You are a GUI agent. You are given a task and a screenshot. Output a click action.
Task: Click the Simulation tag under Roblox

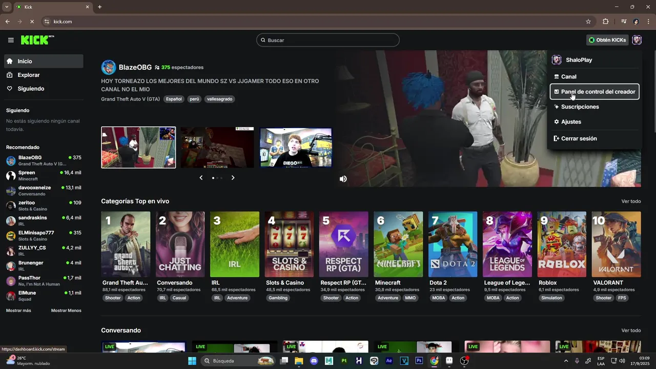pyautogui.click(x=552, y=298)
